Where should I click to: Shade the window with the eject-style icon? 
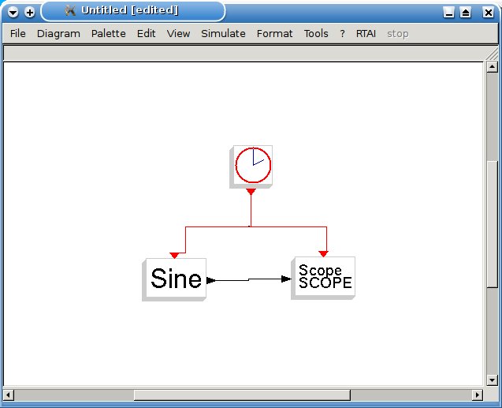466,12
